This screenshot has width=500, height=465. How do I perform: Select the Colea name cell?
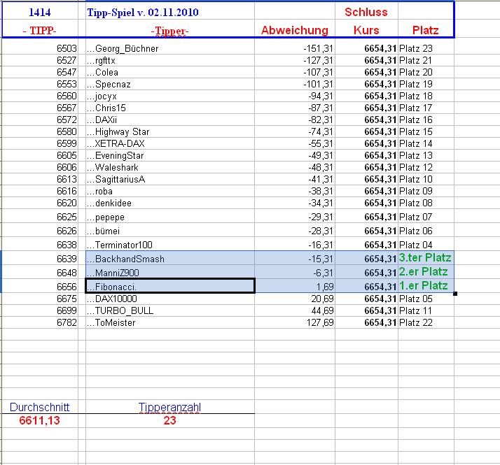tap(170, 72)
